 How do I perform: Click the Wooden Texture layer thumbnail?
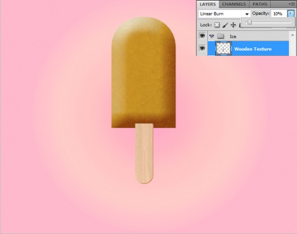(x=223, y=49)
